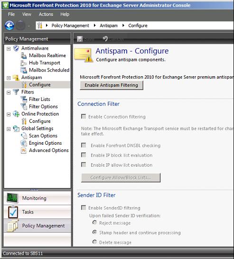Screen dimensions: 234x259
Task: Click the Online Protection Configure icon
Action: (x=24, y=121)
